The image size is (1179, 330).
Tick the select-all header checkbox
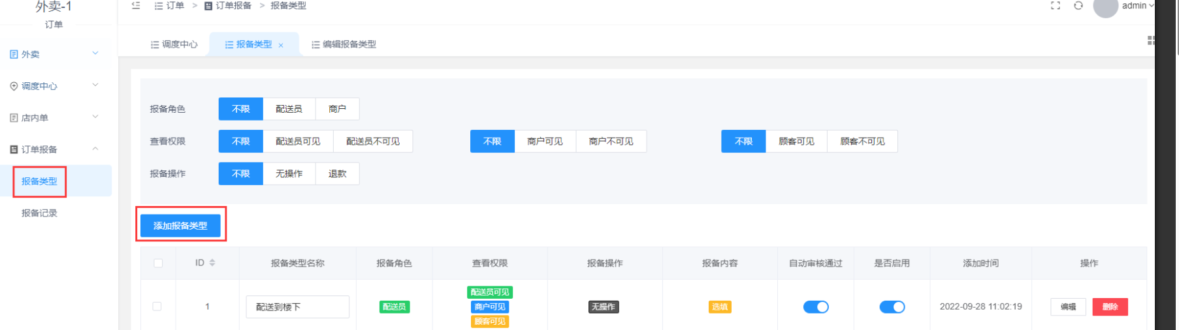pyautogui.click(x=158, y=263)
